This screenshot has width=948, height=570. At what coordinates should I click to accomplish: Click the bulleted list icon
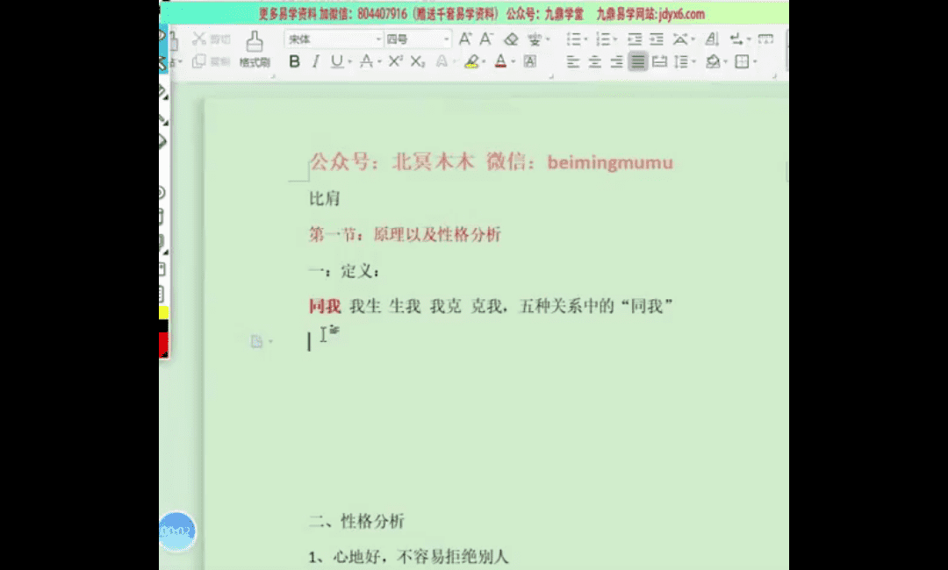pyautogui.click(x=573, y=39)
